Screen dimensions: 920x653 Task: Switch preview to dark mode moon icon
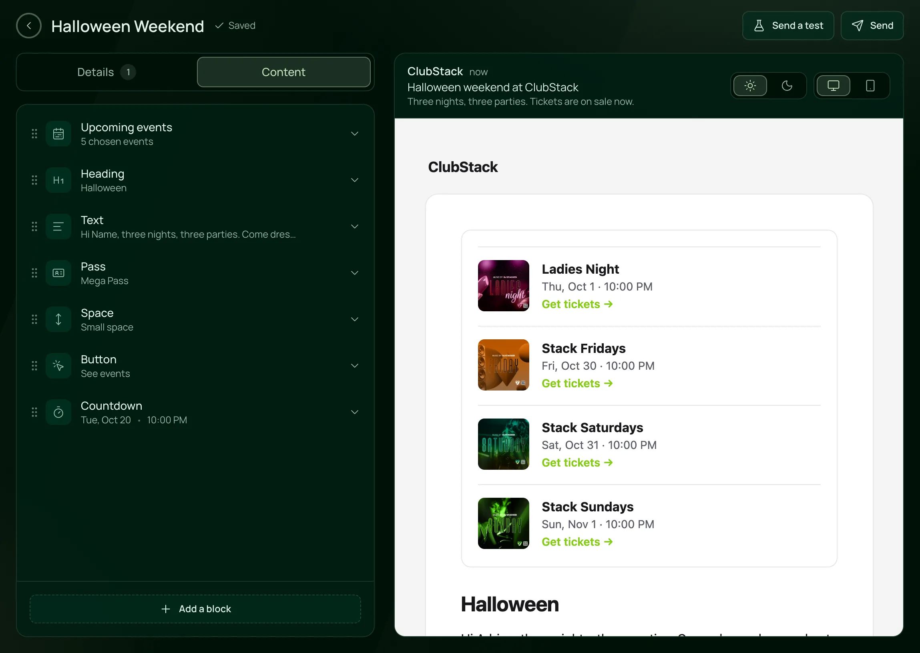tap(787, 86)
